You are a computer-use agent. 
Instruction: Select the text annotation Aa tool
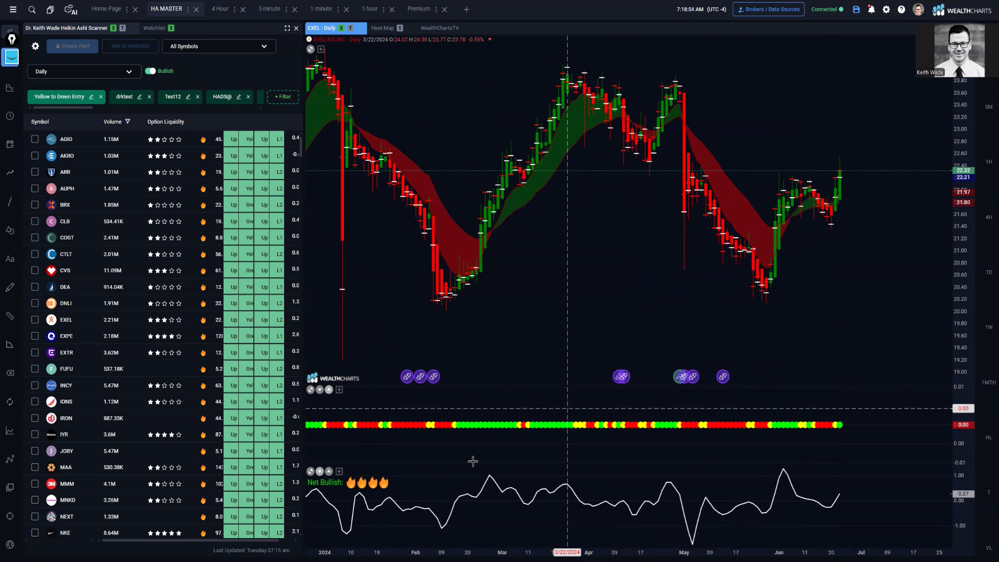coord(10,259)
